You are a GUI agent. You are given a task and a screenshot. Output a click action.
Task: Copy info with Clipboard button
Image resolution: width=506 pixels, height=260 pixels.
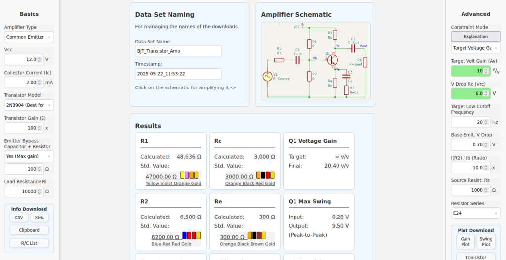click(29, 230)
